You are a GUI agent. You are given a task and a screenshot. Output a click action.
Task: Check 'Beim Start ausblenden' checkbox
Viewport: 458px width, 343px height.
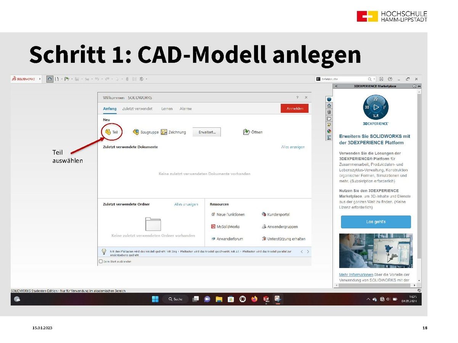pos(101,261)
